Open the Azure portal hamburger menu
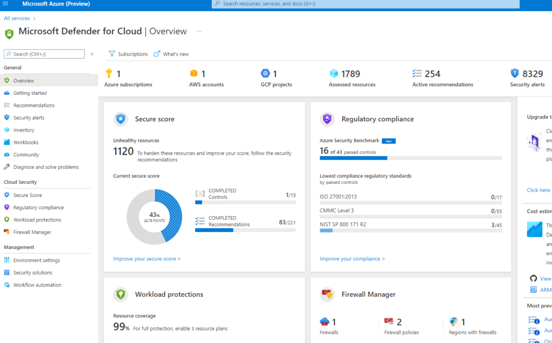Viewport: 552px width, 343px height. pos(6,4)
